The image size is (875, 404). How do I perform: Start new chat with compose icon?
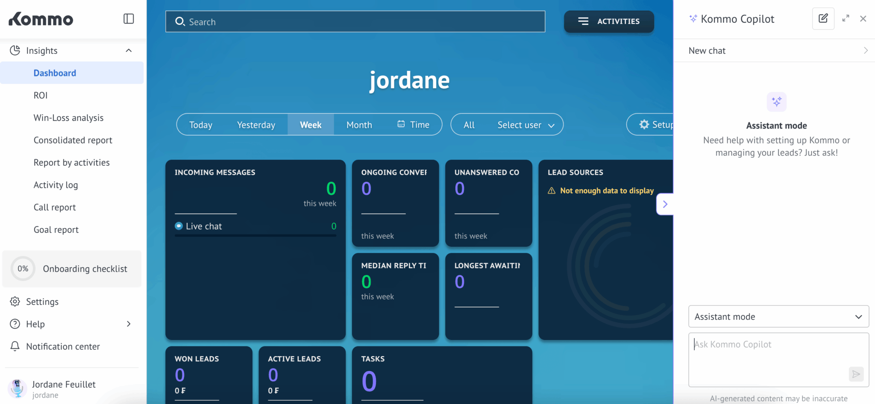coord(823,18)
